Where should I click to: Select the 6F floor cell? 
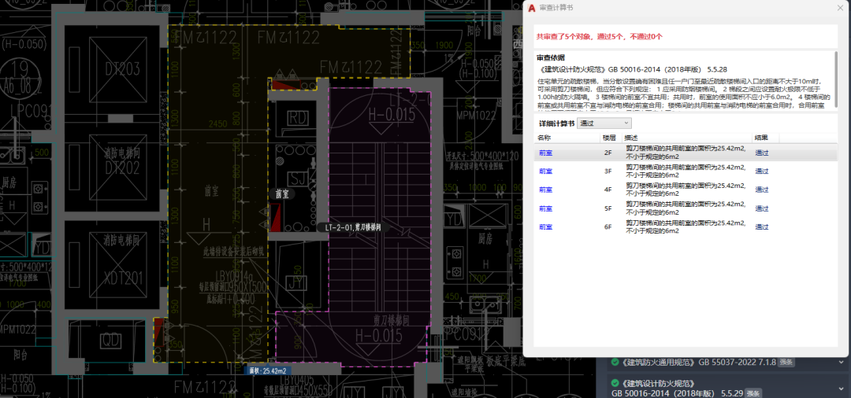[x=608, y=227]
